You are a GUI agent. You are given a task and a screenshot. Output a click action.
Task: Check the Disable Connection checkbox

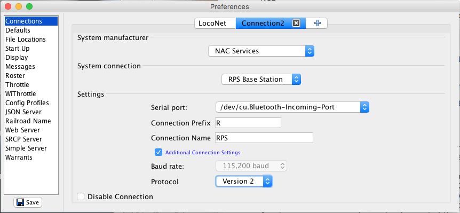point(81,196)
